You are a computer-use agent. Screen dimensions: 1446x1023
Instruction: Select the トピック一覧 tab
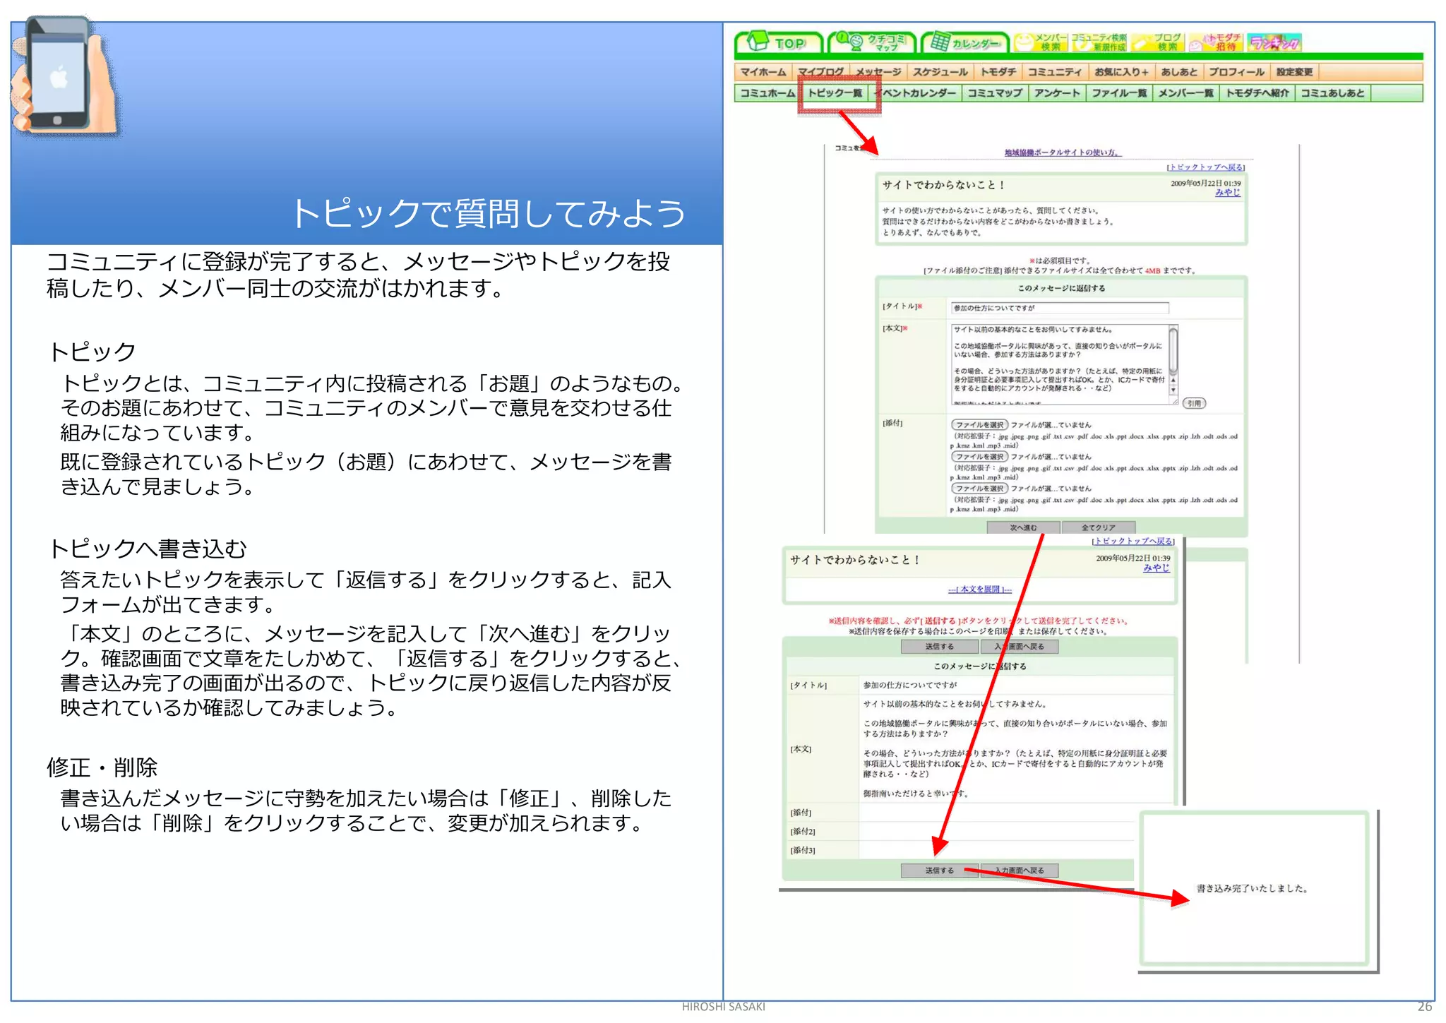click(835, 93)
